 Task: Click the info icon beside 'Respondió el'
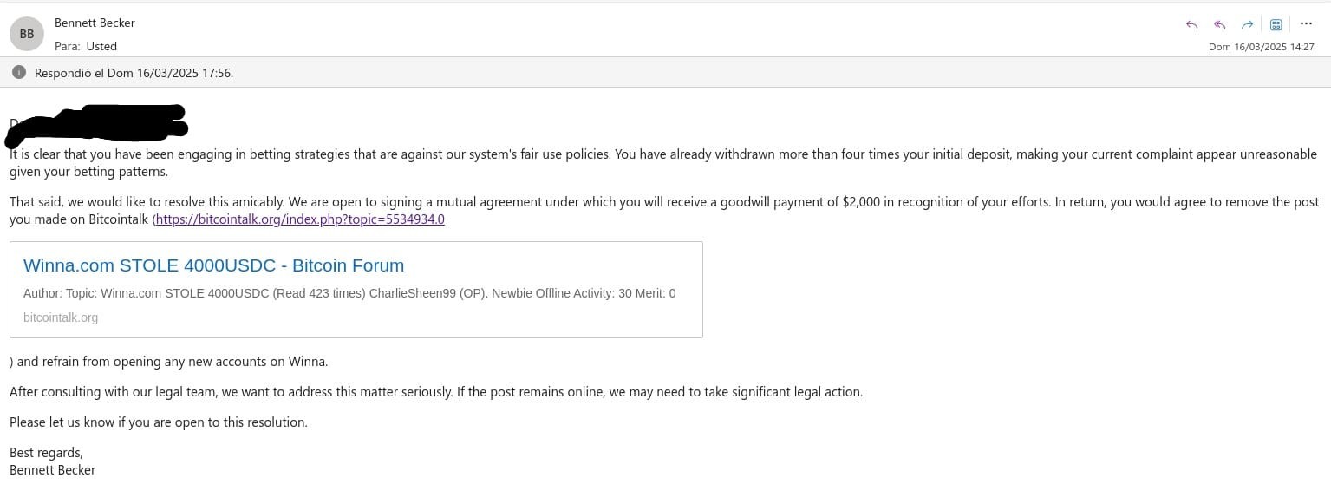[19, 73]
